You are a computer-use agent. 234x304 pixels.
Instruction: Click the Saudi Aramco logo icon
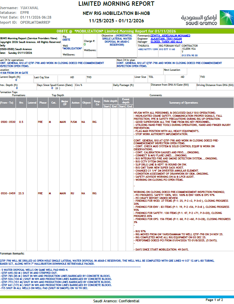pos(226,18)
